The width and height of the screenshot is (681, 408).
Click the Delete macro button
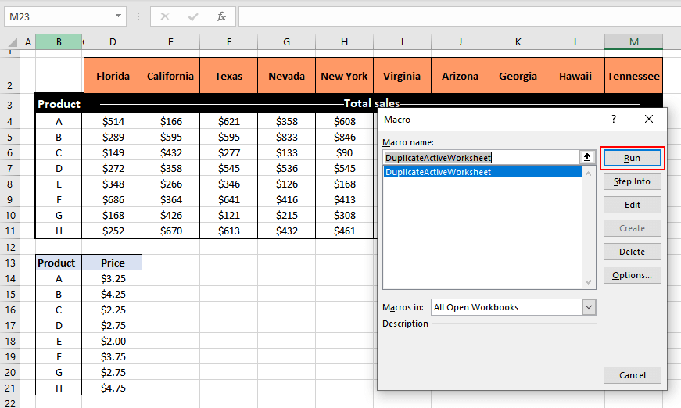pos(632,252)
